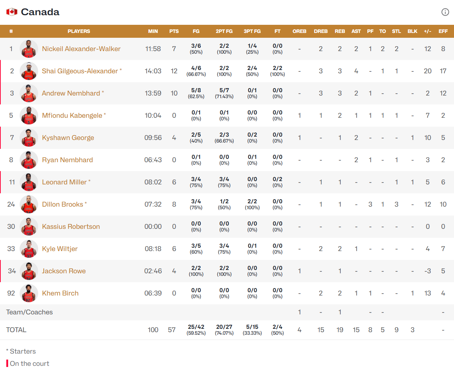Screen dimensions: 454x374
Task: Open Shai Gilgeous-Alexander player link
Action: (x=80, y=71)
